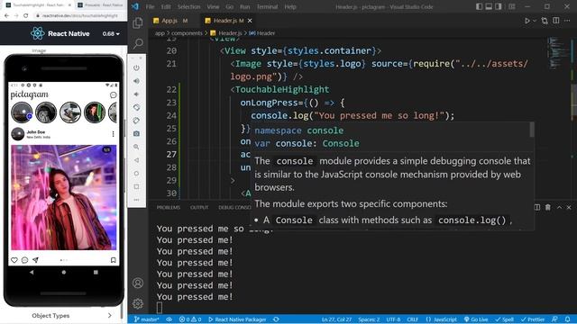Open the Explorer view in activity bar

click(x=138, y=22)
